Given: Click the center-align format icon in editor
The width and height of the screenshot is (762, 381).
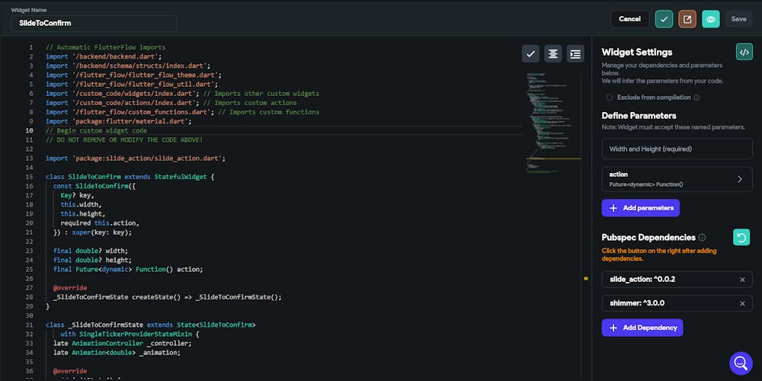Looking at the screenshot, I should 552,53.
